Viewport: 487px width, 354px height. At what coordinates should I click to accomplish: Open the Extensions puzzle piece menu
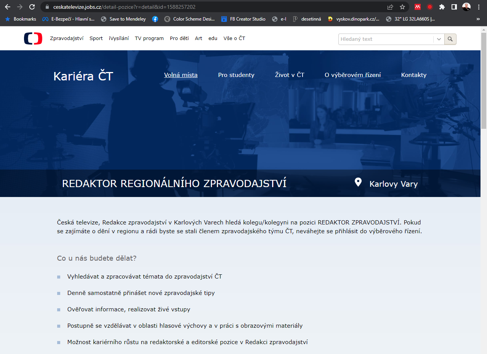(442, 7)
